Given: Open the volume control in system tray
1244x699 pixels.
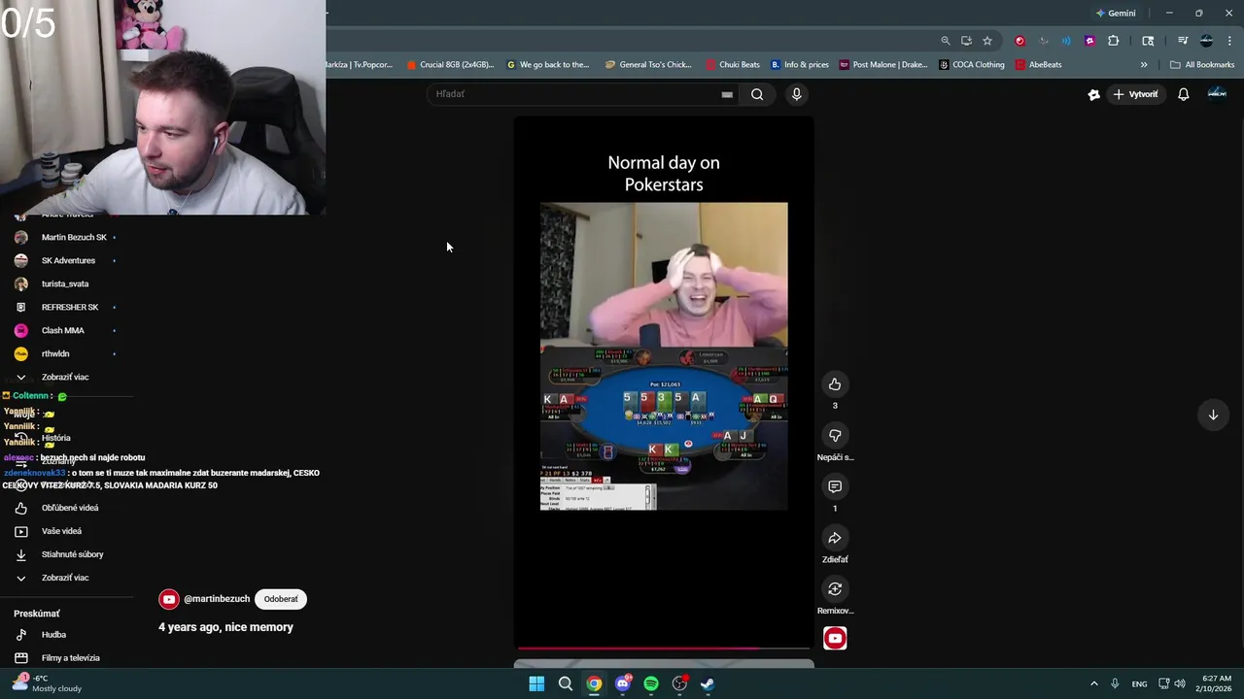Looking at the screenshot, I should 1180,683.
